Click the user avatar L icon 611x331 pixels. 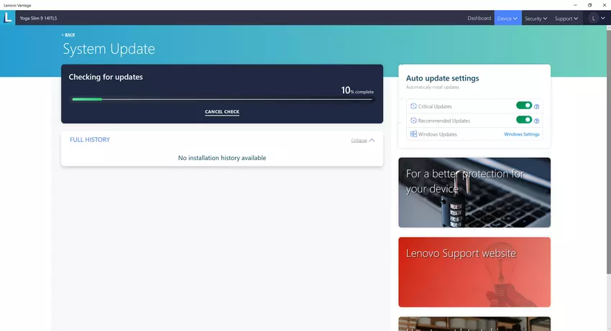[x=593, y=18]
